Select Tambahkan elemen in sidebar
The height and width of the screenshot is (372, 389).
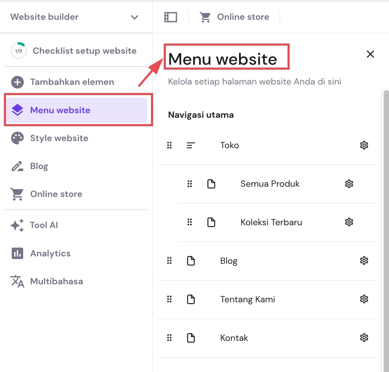tap(72, 82)
